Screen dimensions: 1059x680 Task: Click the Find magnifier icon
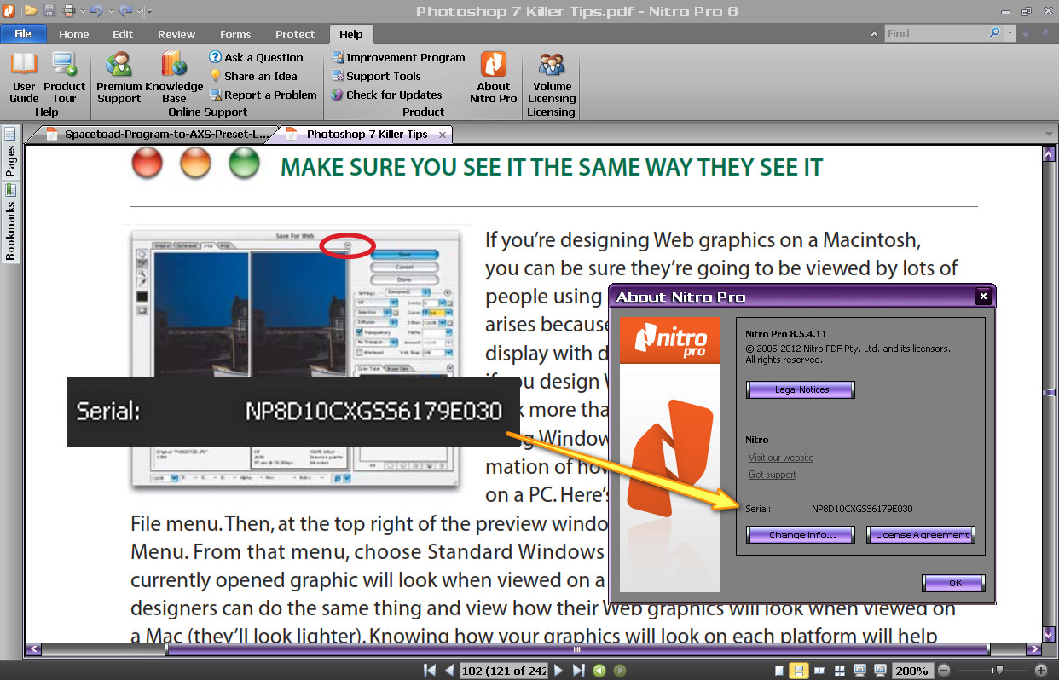click(x=994, y=34)
